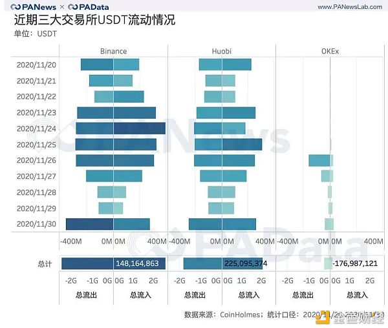Click the date label 2020/11/23
This screenshot has width=388, height=328.
(x=36, y=112)
